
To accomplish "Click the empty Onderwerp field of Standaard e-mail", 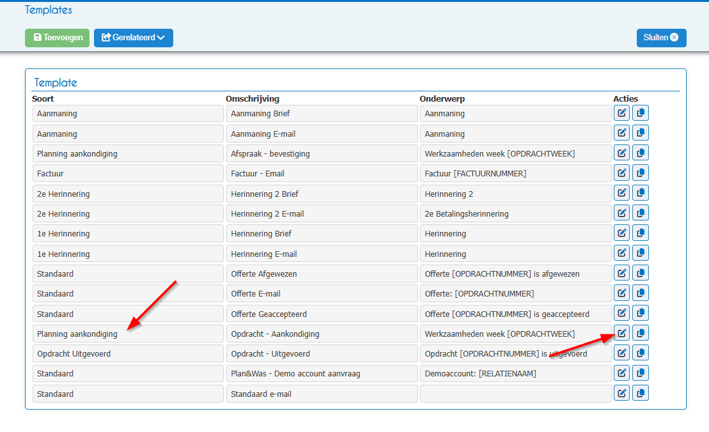I will 515,394.
